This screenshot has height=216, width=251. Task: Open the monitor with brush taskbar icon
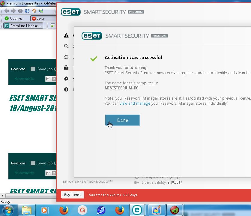(x=157, y=210)
